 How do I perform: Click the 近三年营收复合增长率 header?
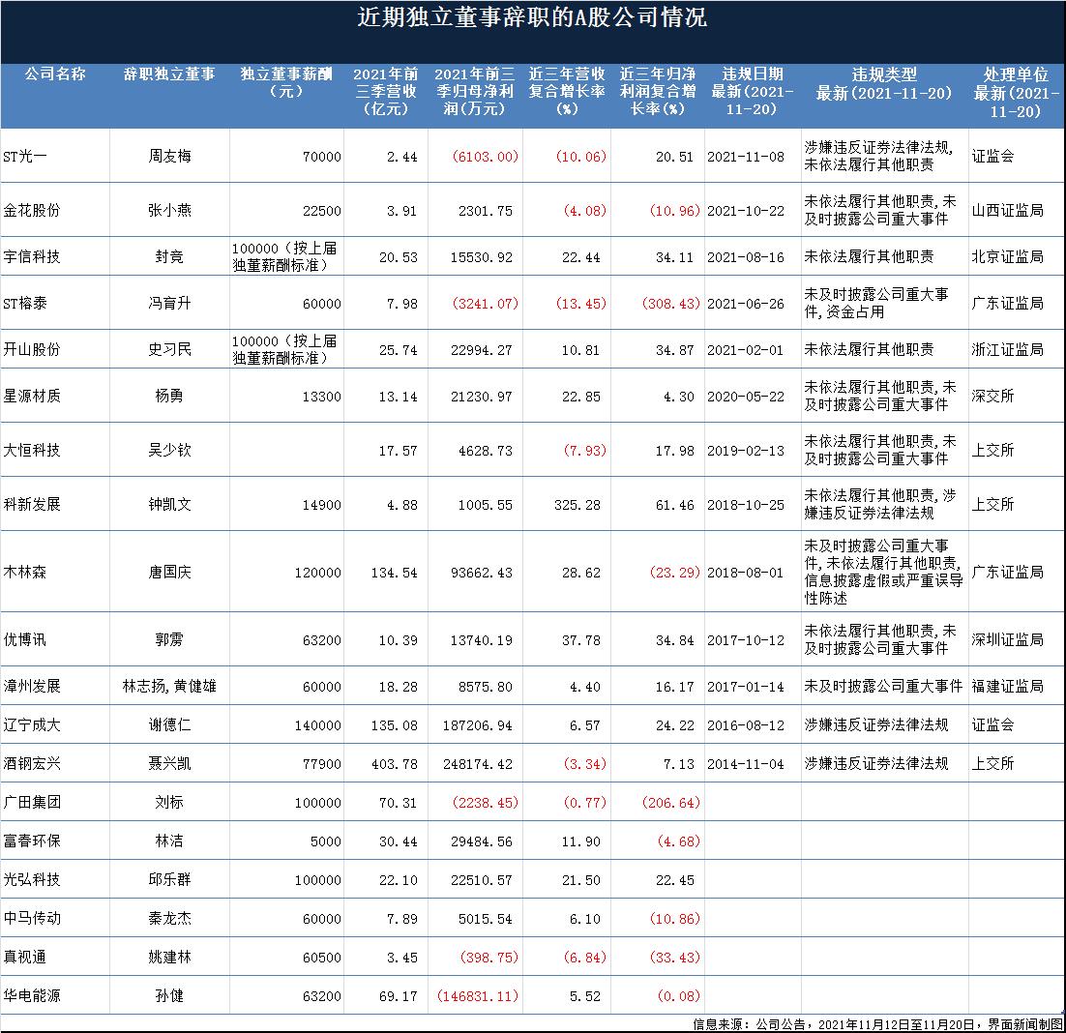(x=567, y=91)
